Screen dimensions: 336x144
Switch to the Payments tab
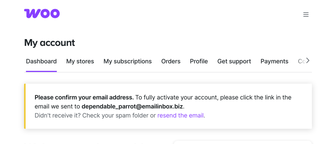pos(274,61)
